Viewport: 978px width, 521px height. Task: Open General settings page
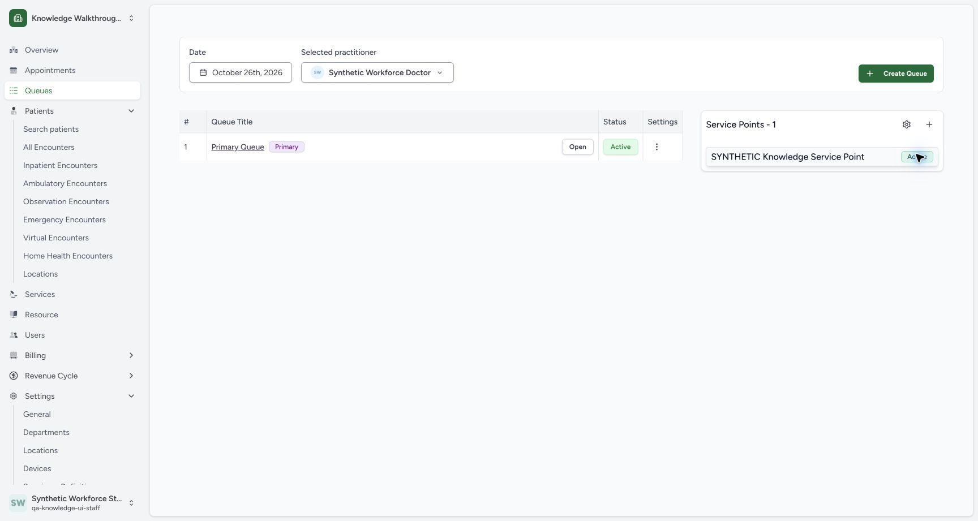[37, 414]
